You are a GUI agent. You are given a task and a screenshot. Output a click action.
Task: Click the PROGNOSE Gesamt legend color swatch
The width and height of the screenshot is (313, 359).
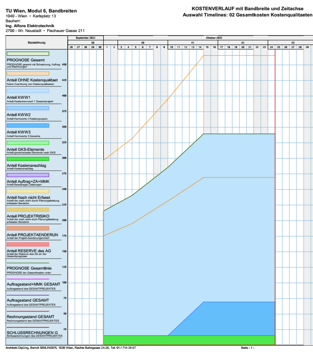[28, 53]
